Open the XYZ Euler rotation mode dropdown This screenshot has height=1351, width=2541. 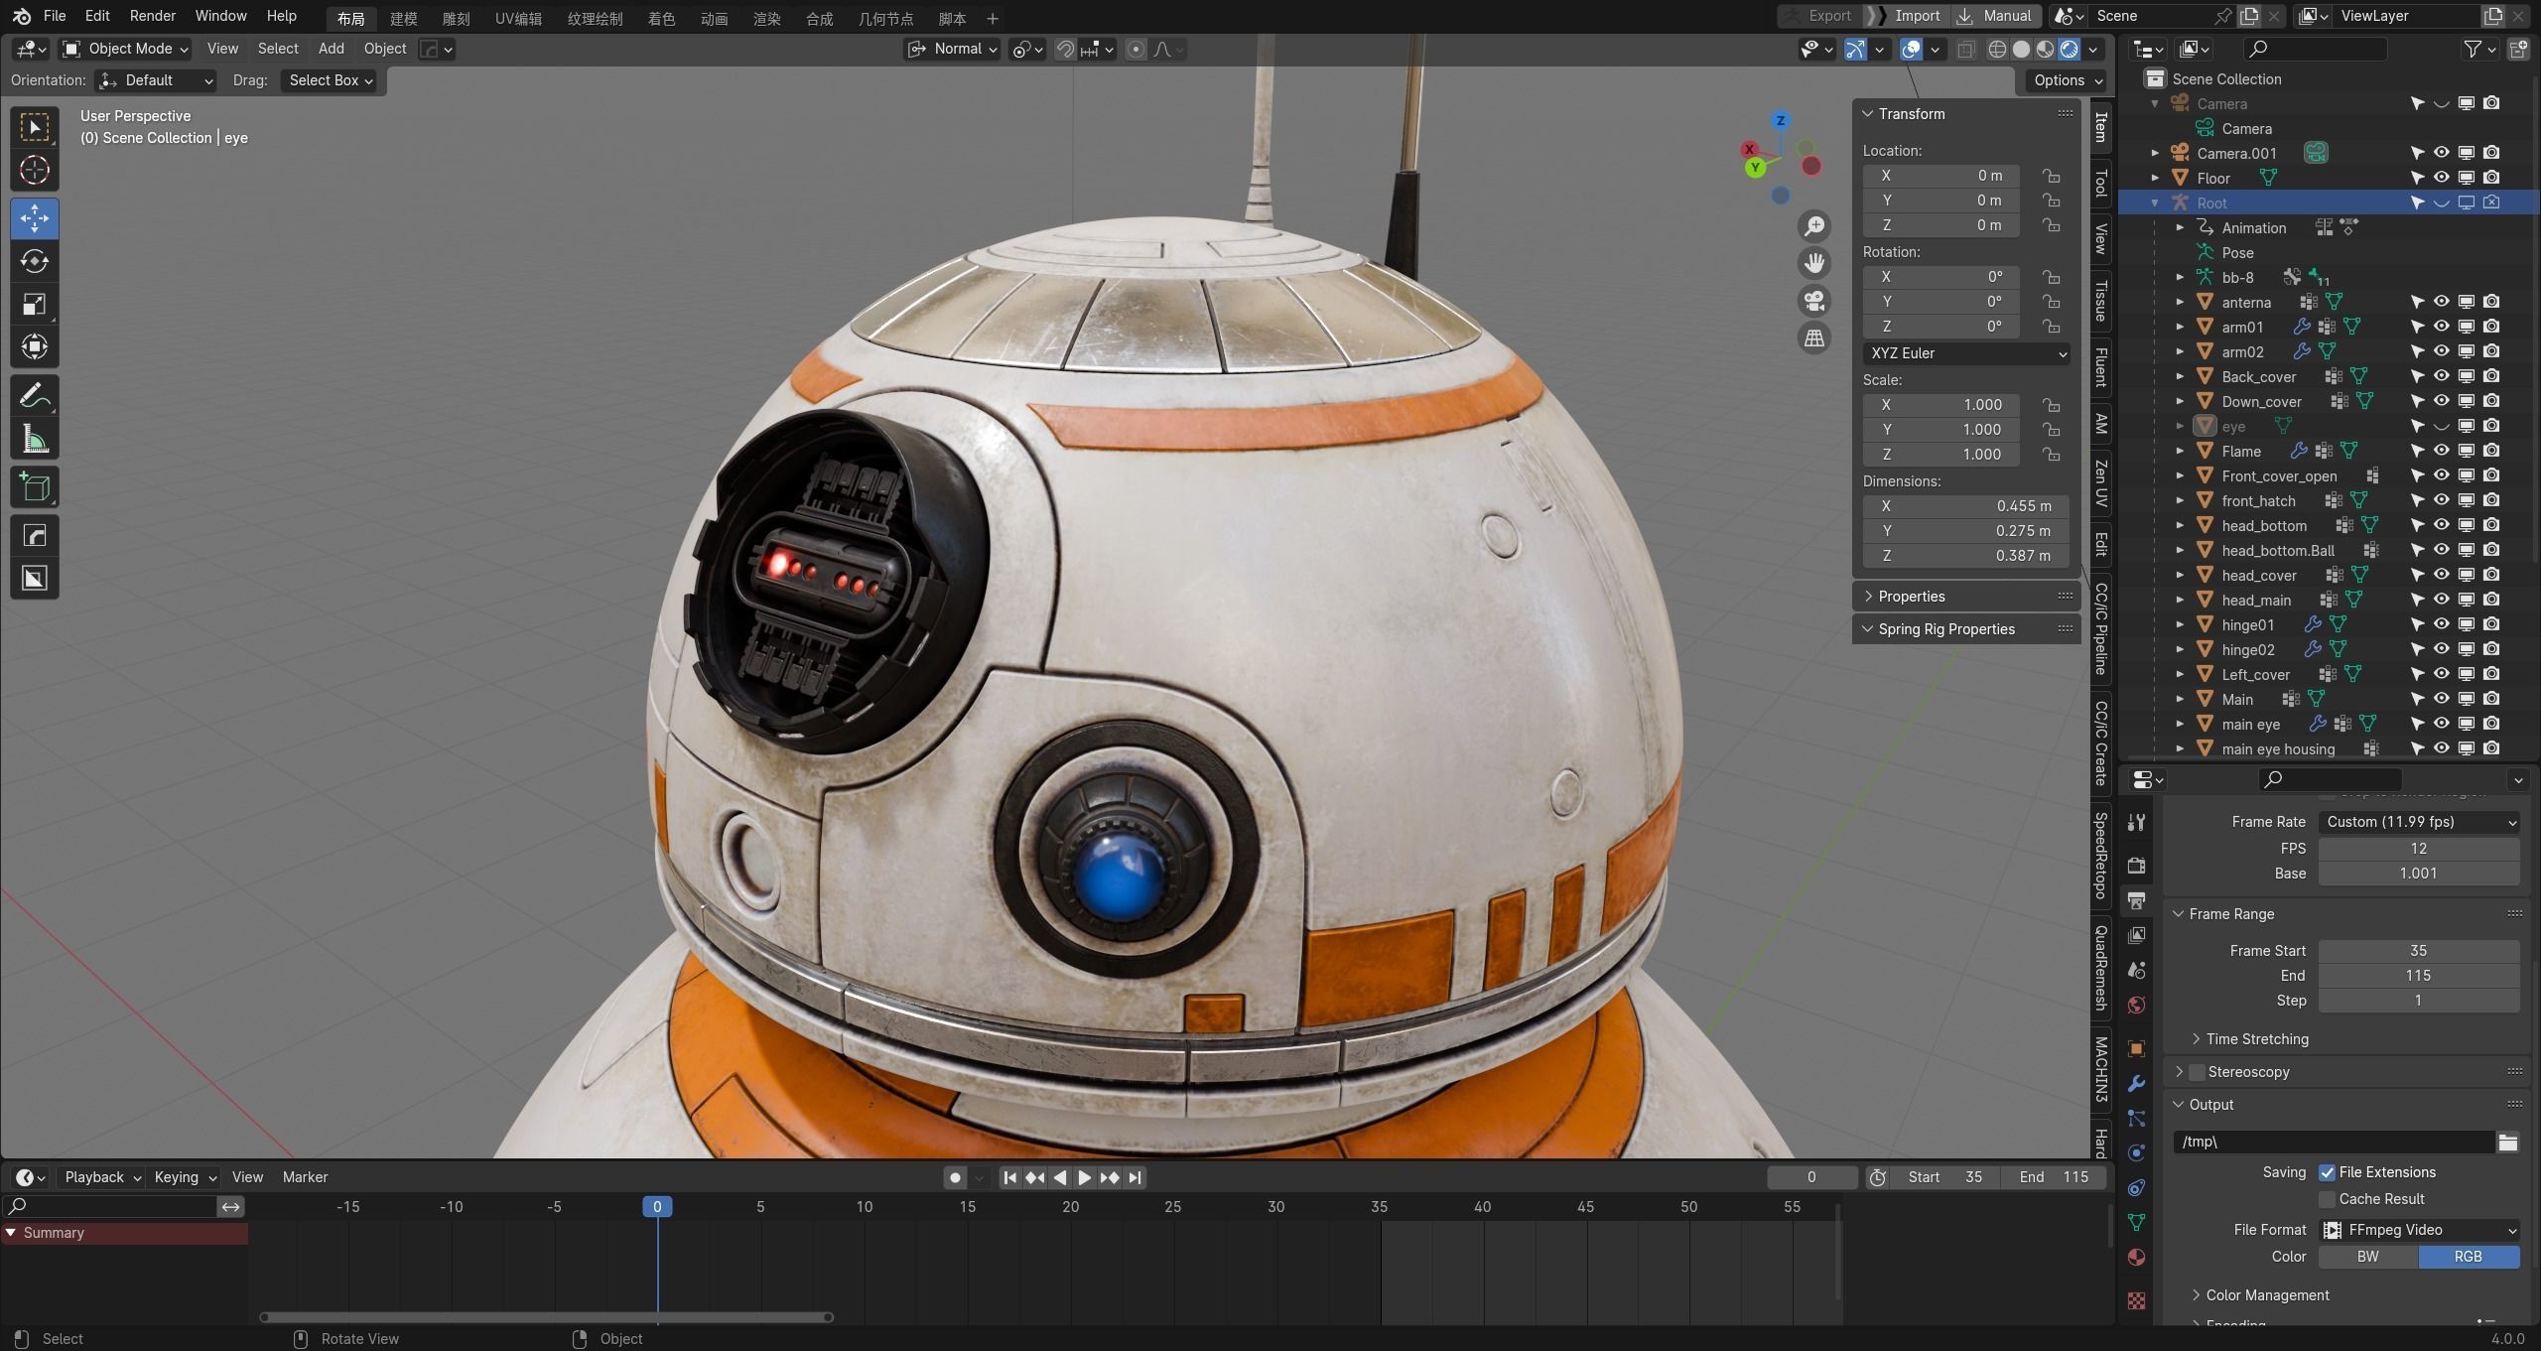coord(1965,353)
